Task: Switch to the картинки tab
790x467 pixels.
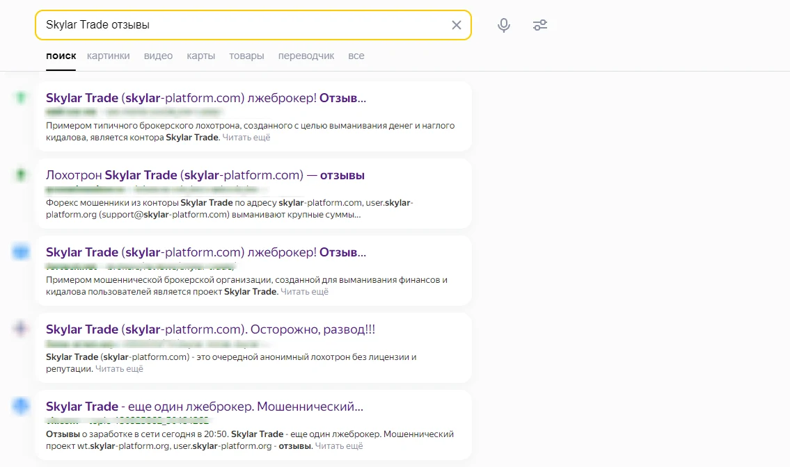Action: click(109, 56)
